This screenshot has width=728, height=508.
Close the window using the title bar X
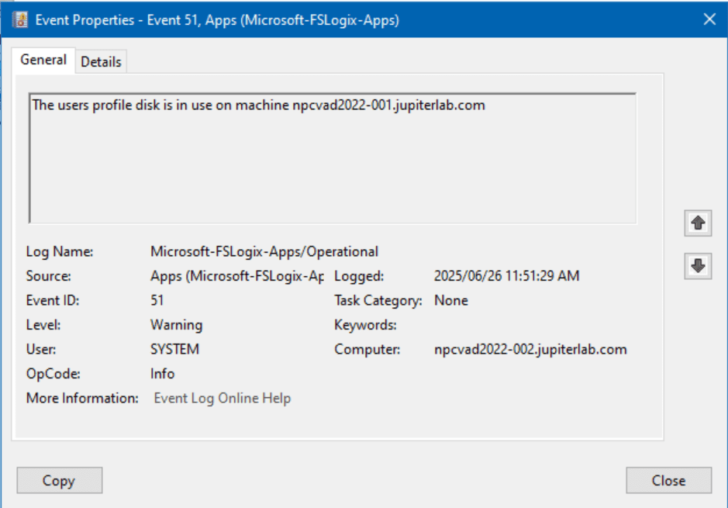pyautogui.click(x=709, y=20)
